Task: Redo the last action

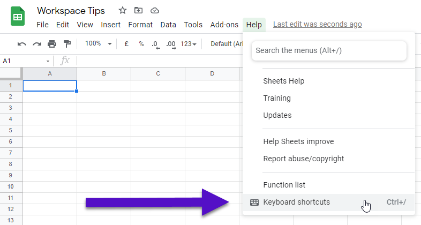Action: (37, 44)
